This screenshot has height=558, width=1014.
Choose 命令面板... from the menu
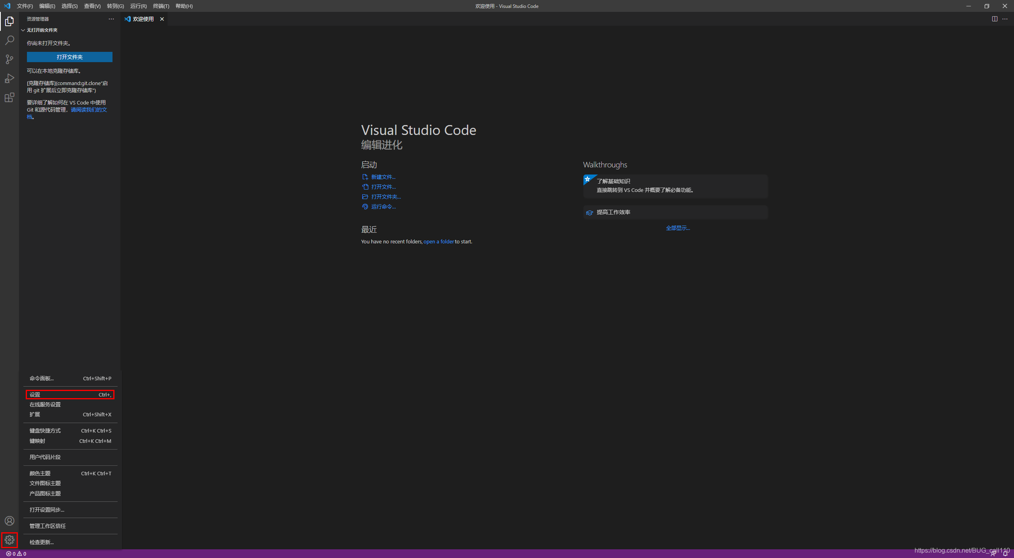(71, 378)
